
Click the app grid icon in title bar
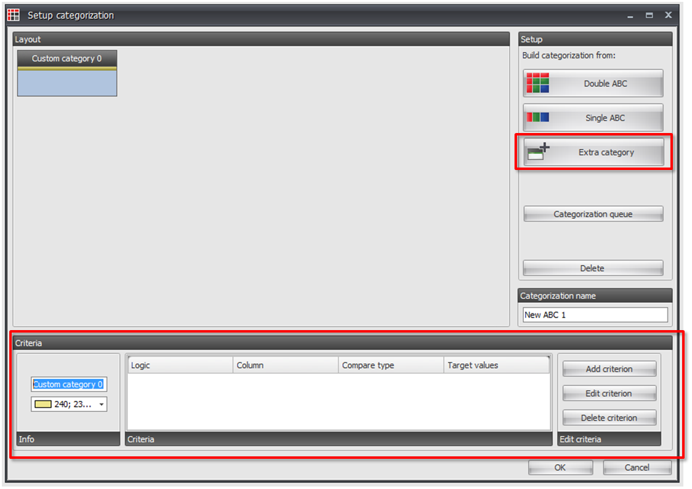coord(14,15)
